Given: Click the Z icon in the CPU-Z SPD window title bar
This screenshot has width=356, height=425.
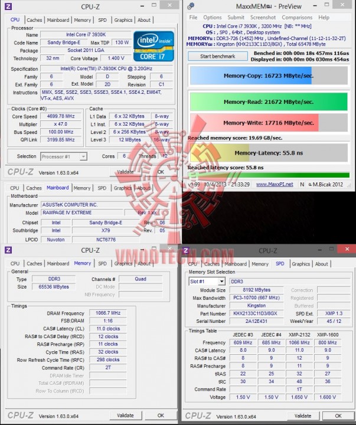Looking at the screenshot, I should point(186,250).
